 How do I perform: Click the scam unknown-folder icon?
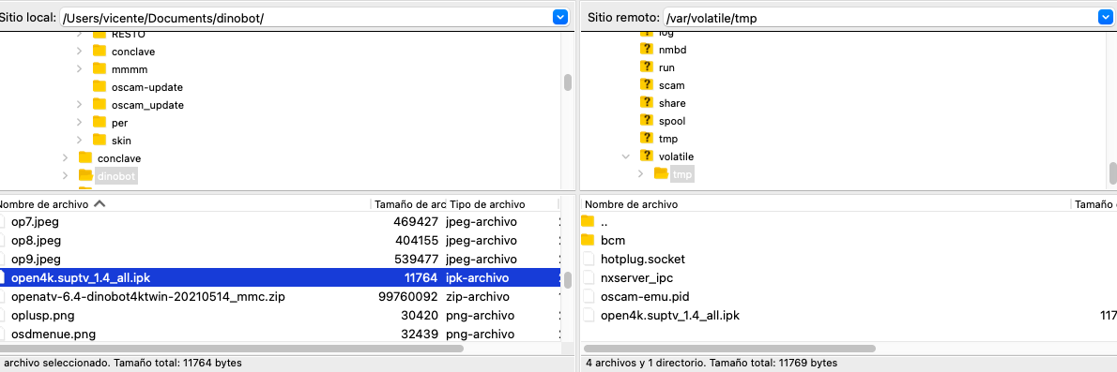[647, 84]
